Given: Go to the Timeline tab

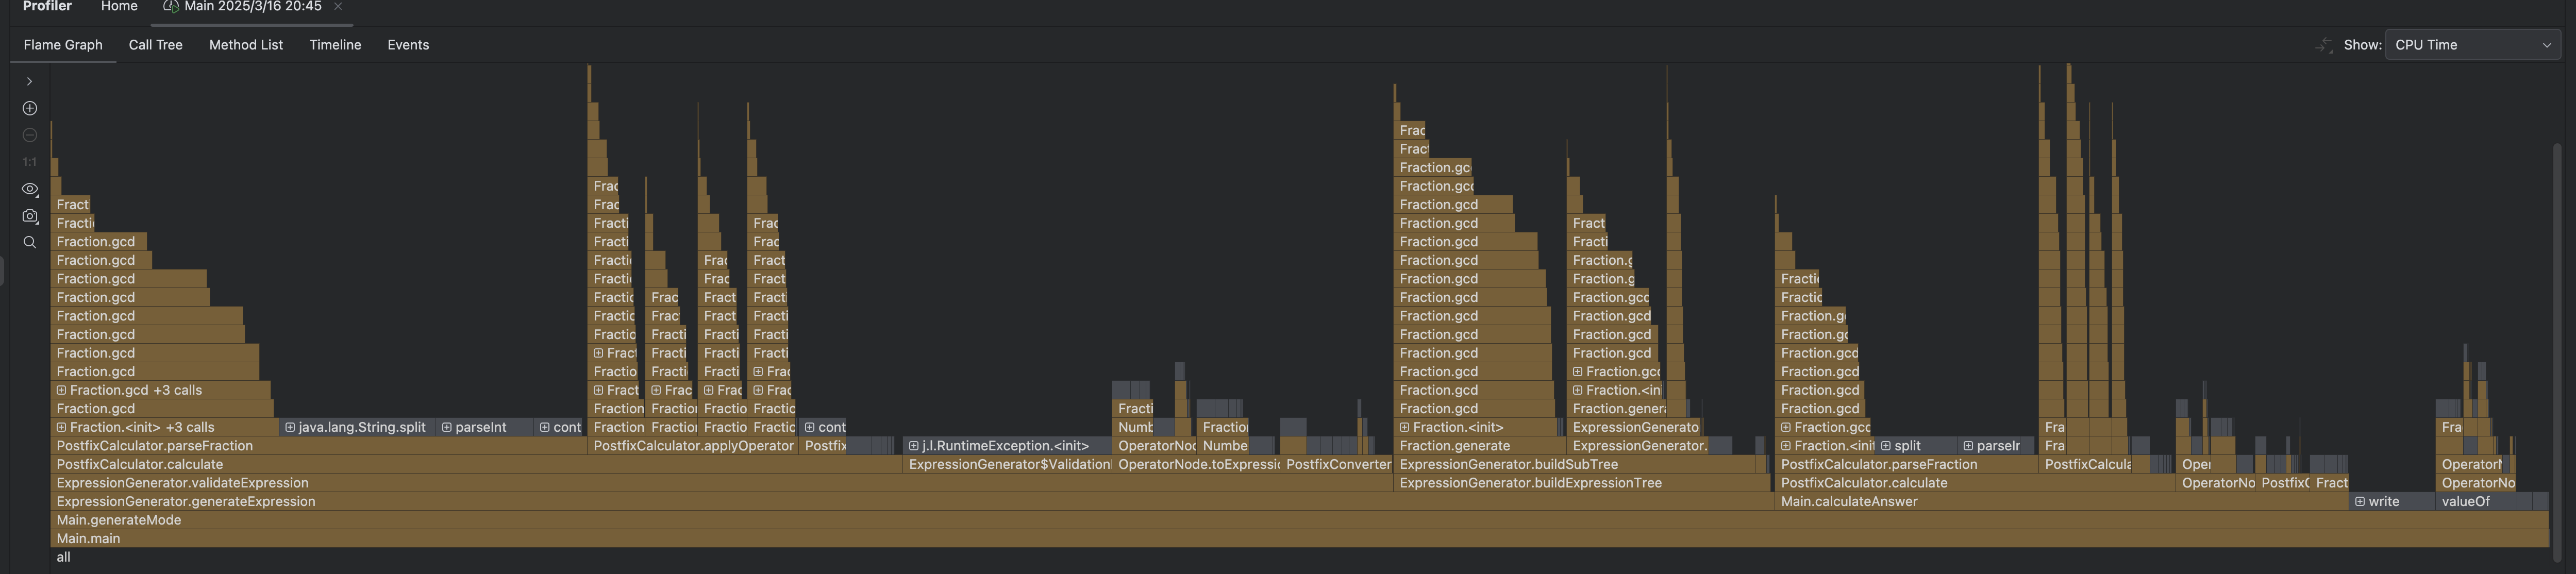Looking at the screenshot, I should tap(335, 45).
